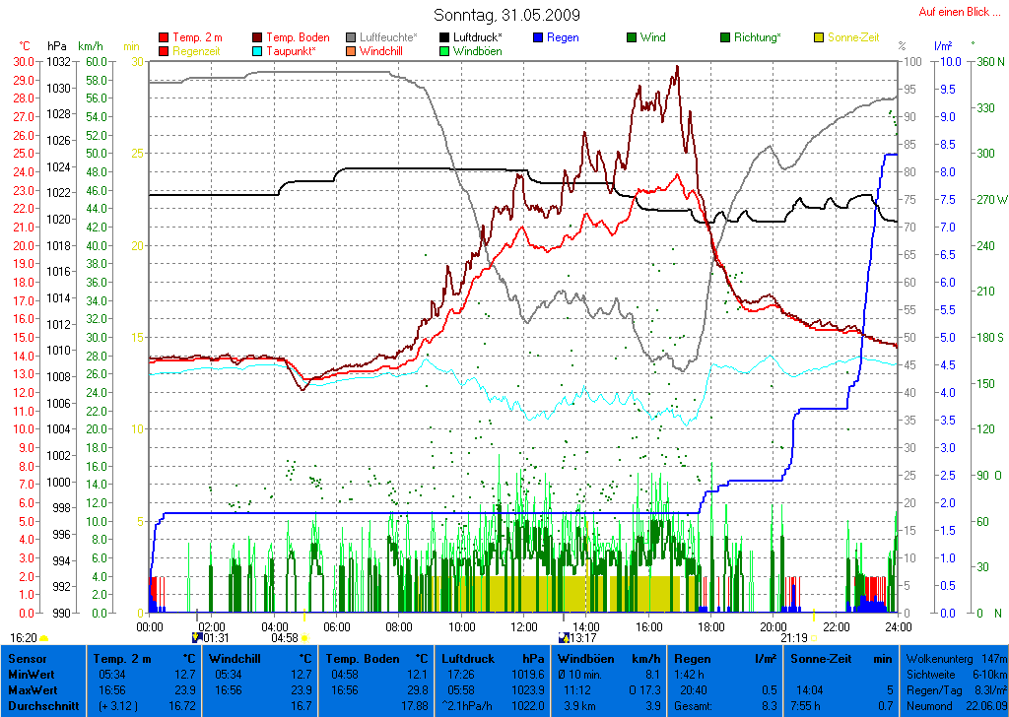Click the sunset icon beside 21:19

[814, 638]
